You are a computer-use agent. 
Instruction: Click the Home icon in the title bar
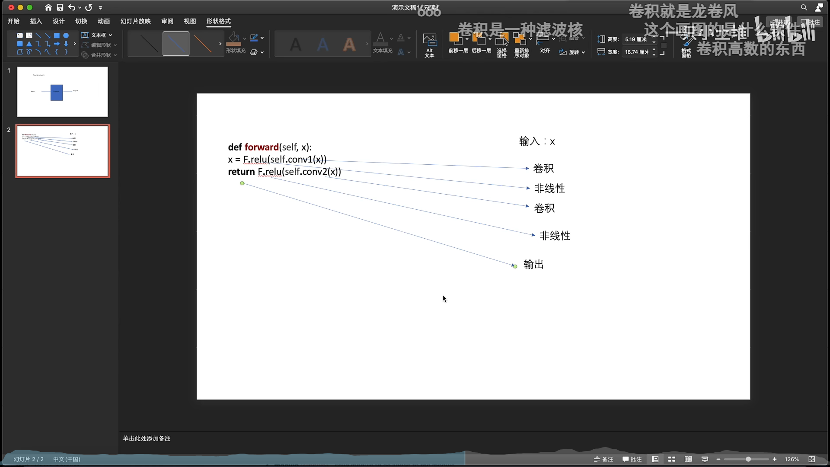click(48, 7)
